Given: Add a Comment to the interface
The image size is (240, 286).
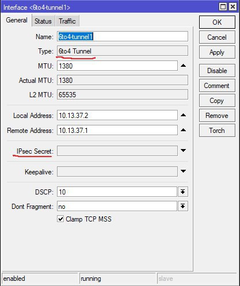Looking at the screenshot, I should pyautogui.click(x=217, y=86).
